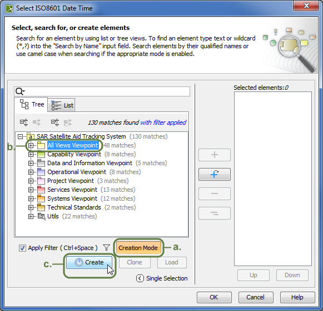Click the 'with filter applied' link
The image size is (323, 311).
pyautogui.click(x=163, y=123)
